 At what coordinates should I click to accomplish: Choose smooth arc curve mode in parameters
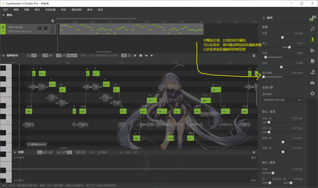pyautogui.click(x=69, y=152)
